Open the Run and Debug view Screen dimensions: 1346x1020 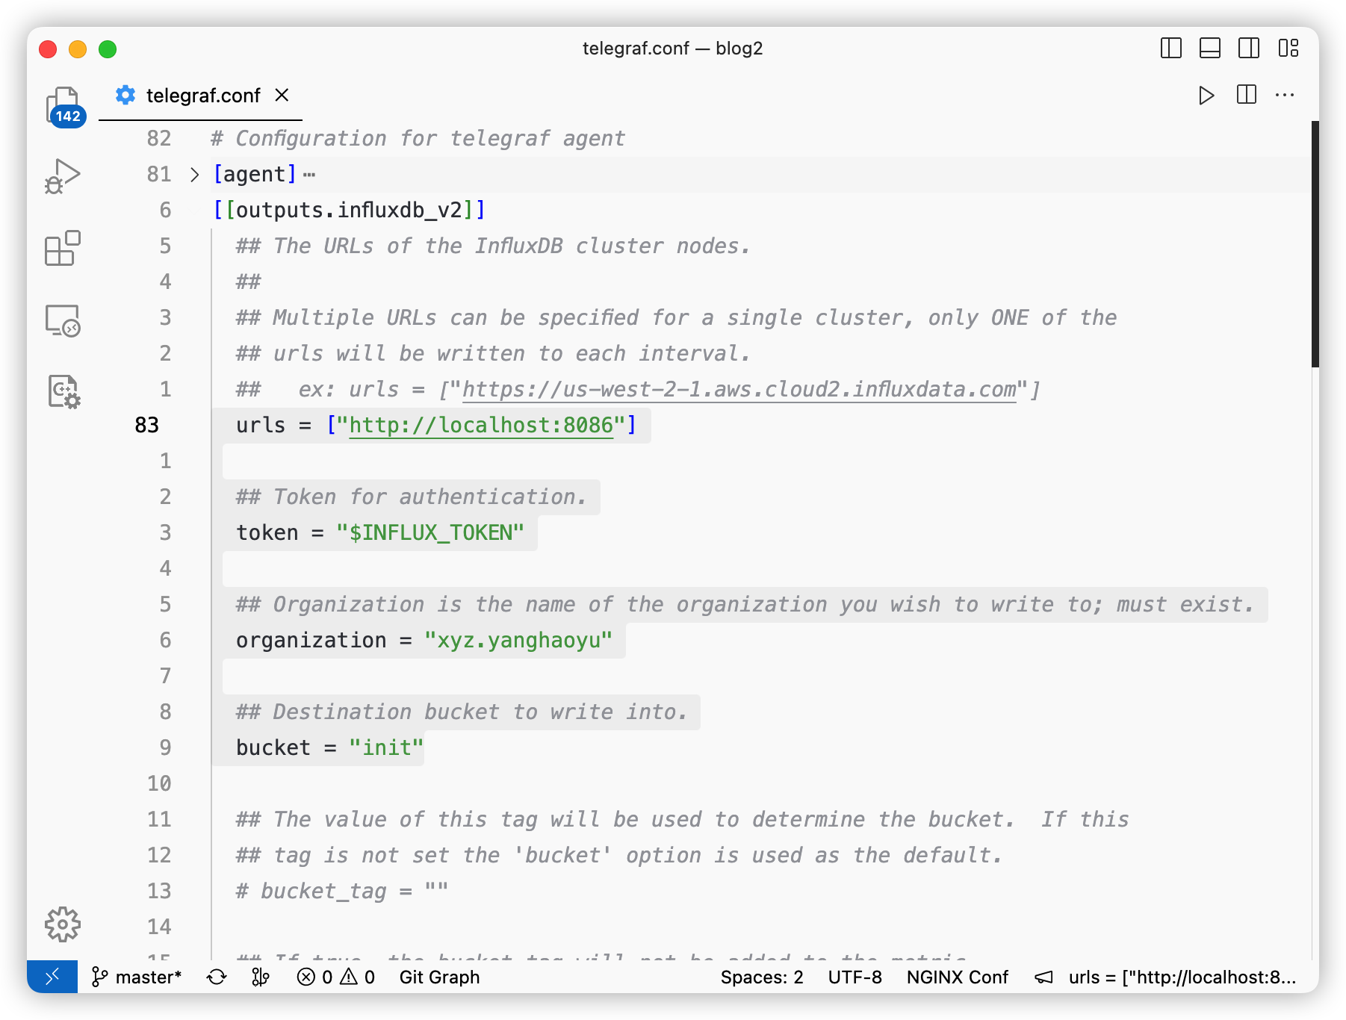click(x=63, y=176)
